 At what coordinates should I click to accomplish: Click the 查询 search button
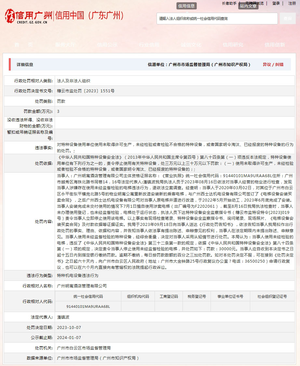coord(288,19)
